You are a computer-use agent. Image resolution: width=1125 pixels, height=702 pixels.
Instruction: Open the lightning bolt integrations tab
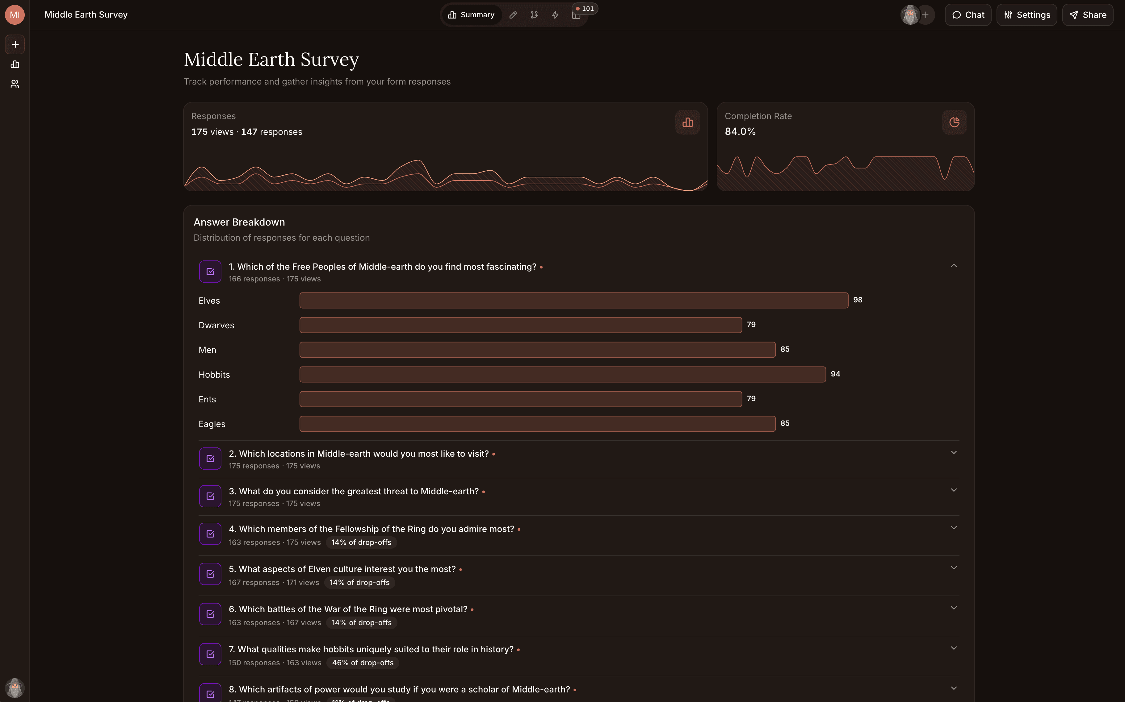pos(555,15)
